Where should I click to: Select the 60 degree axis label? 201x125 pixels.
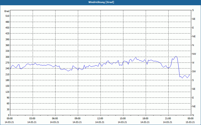click(8, 103)
